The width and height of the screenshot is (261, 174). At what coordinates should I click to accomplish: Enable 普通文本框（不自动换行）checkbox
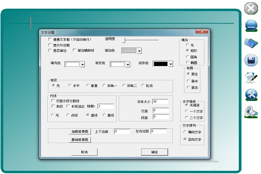50,39
